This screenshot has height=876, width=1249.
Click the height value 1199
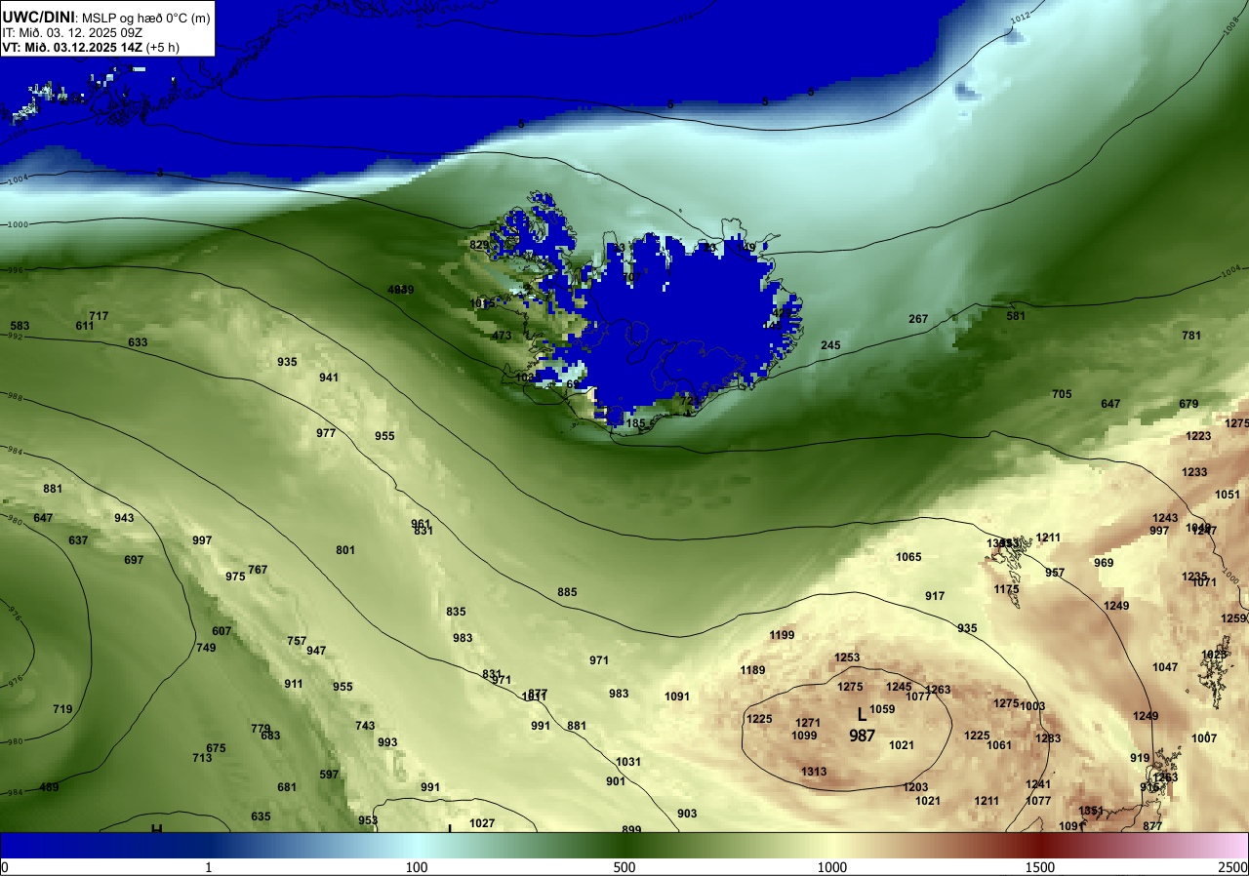click(782, 635)
